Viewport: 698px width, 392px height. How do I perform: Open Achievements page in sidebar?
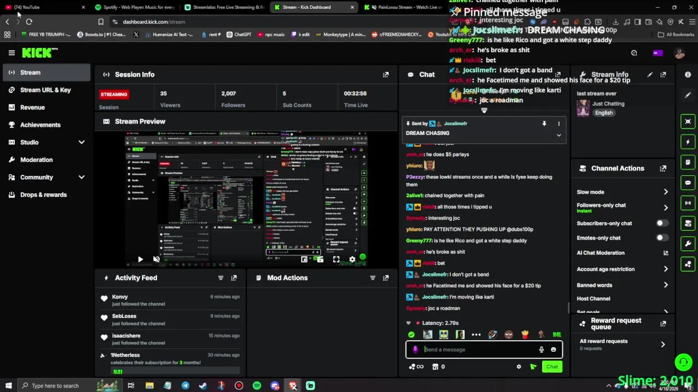[46, 125]
